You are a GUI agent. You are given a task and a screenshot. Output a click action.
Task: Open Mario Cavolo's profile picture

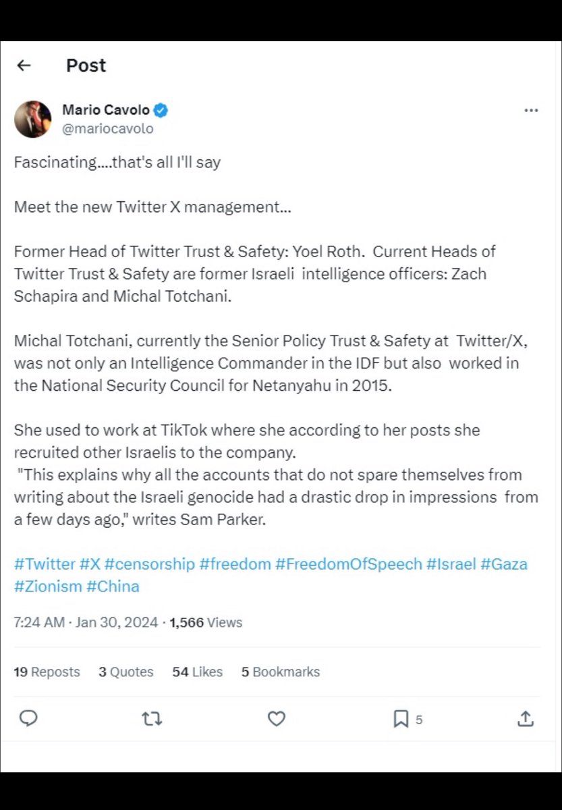tap(33, 119)
